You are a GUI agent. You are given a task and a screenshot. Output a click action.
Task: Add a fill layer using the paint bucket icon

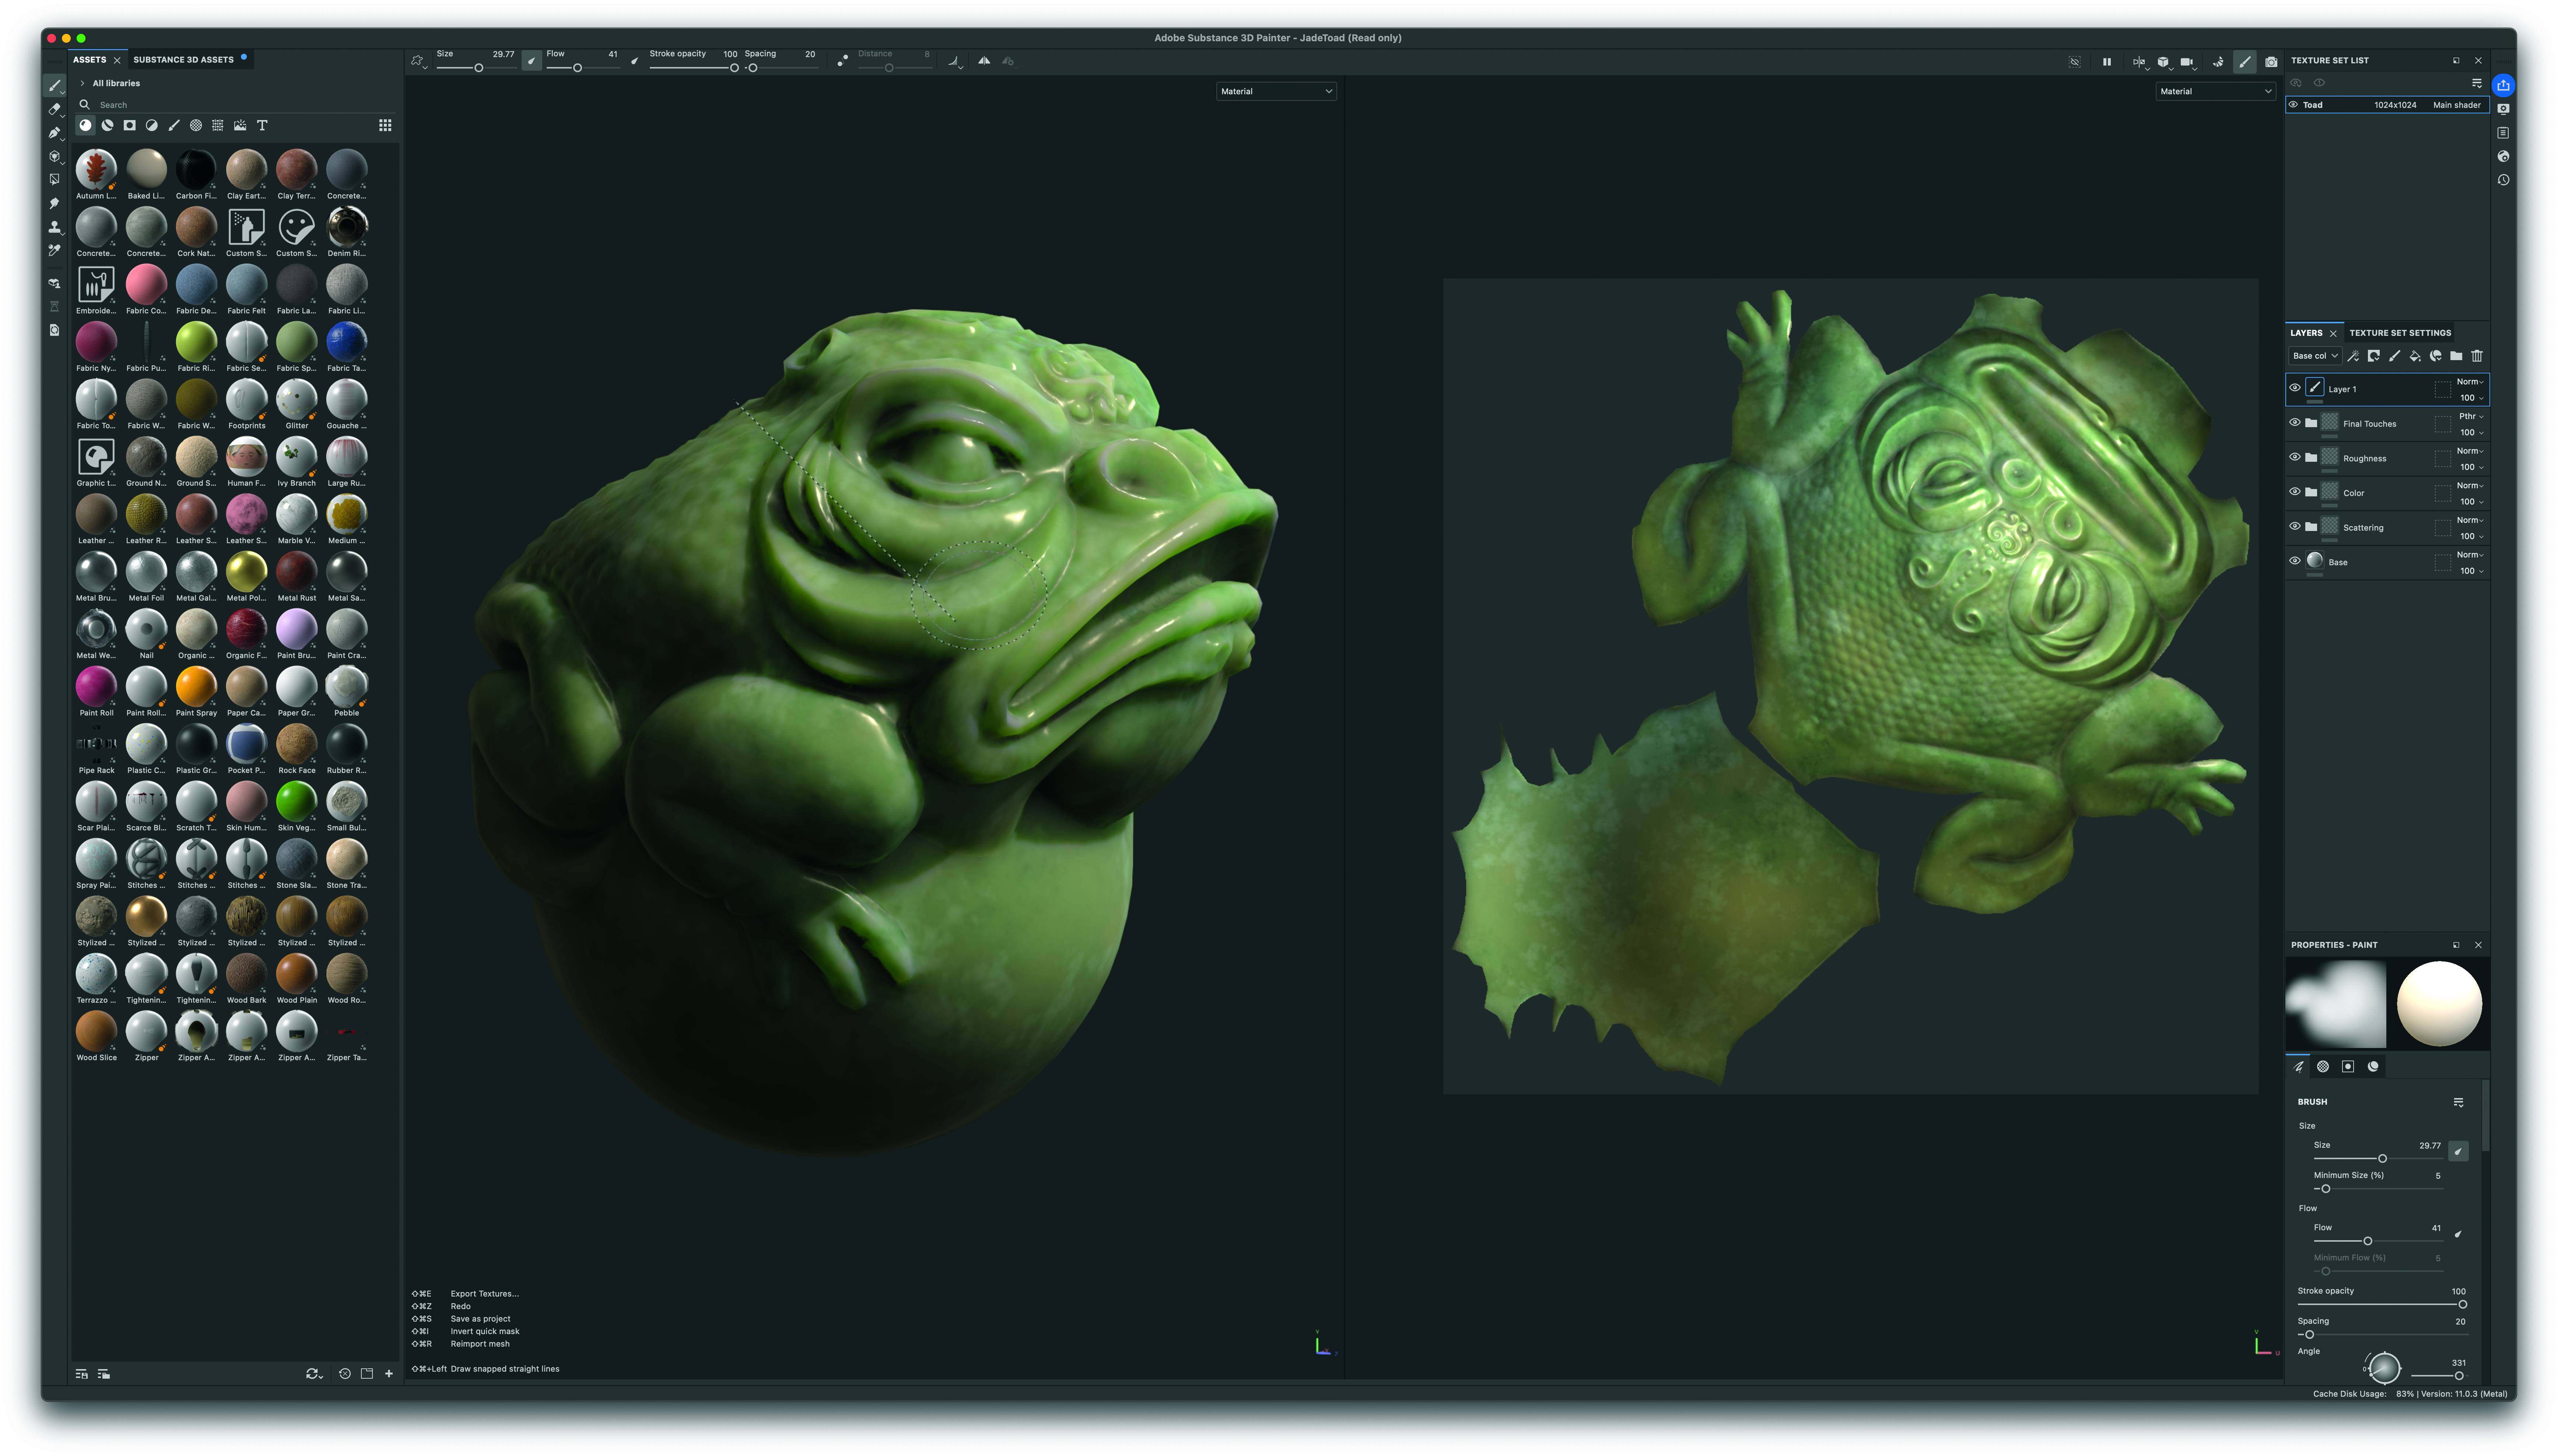(x=2415, y=356)
